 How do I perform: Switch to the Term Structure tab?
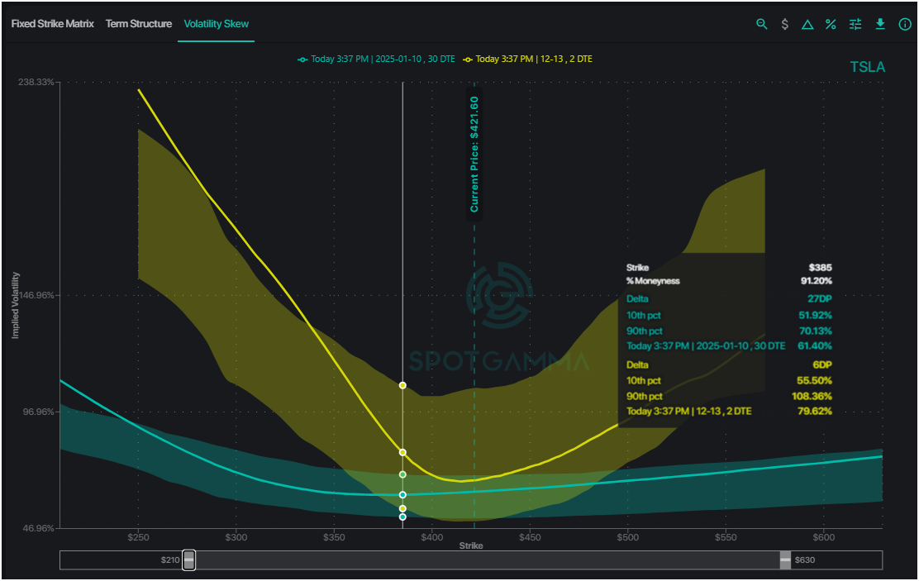(x=139, y=24)
